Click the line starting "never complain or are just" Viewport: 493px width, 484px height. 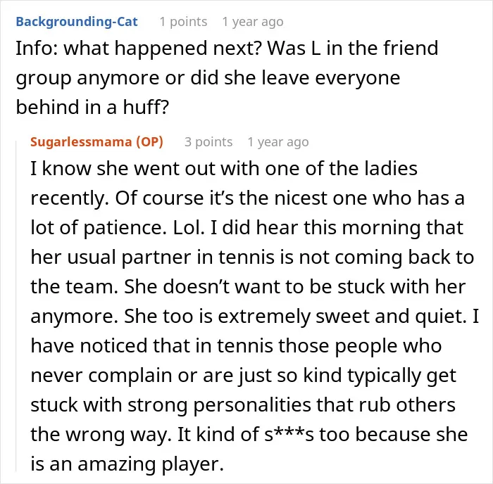point(243,376)
